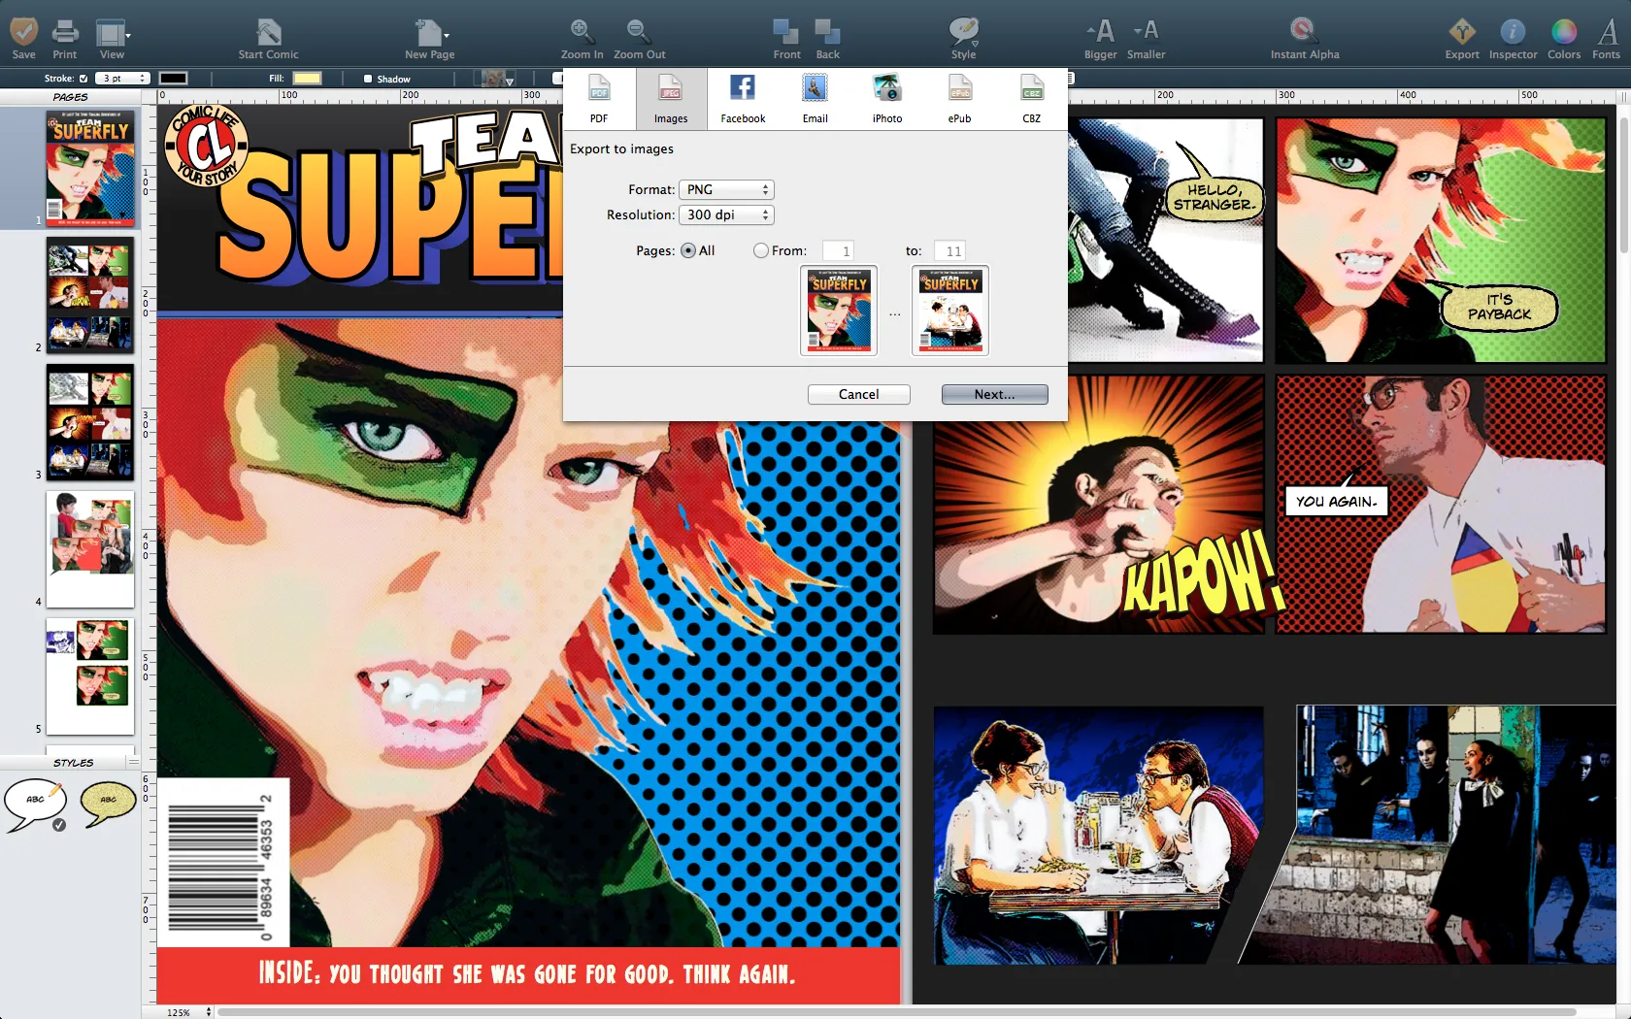Switch to the CBZ export tab
1631x1019 pixels.
point(1031,99)
